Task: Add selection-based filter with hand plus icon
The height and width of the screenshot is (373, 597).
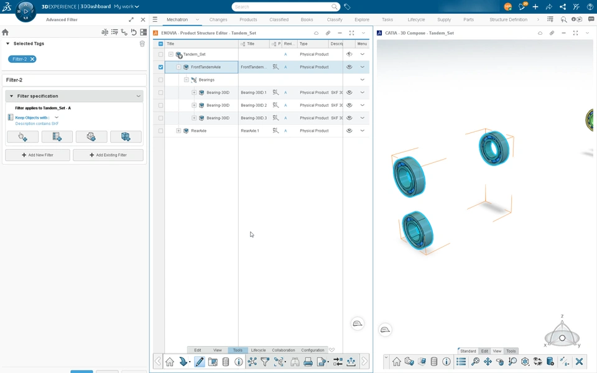Action: (22, 137)
